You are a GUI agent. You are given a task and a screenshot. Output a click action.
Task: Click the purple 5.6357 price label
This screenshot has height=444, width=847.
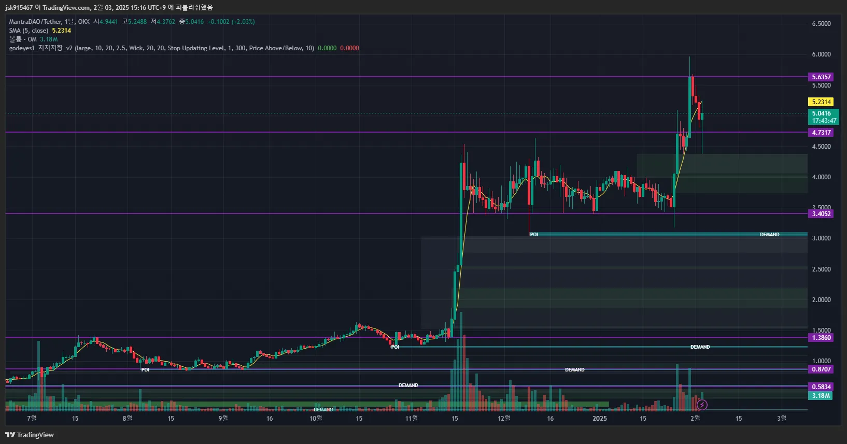[821, 77]
